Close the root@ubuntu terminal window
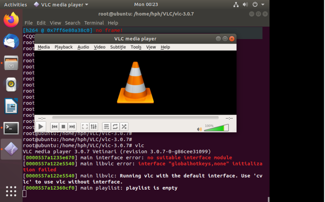325x202 pixels. click(265, 14)
